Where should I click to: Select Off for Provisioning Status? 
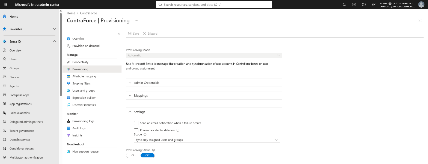point(148,155)
